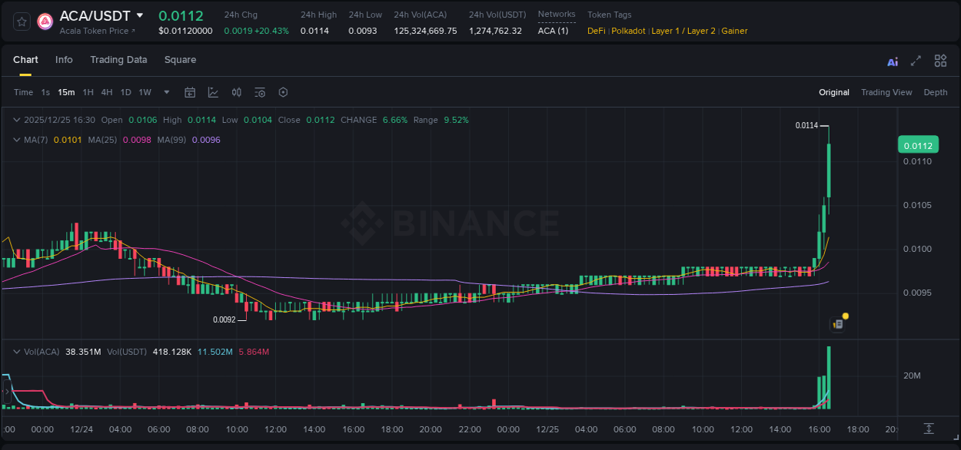Open the Acala Token Price link
Screen dimensions: 961x450
91,31
